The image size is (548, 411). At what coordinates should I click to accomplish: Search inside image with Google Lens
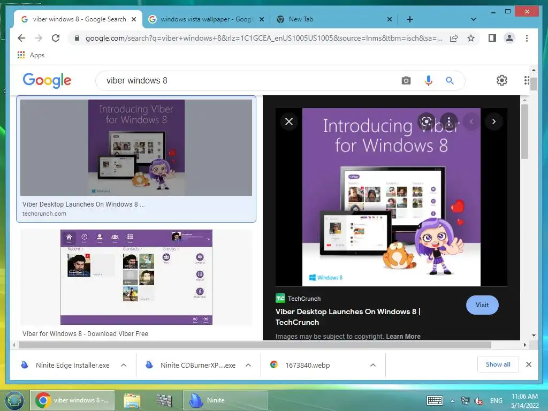click(427, 121)
